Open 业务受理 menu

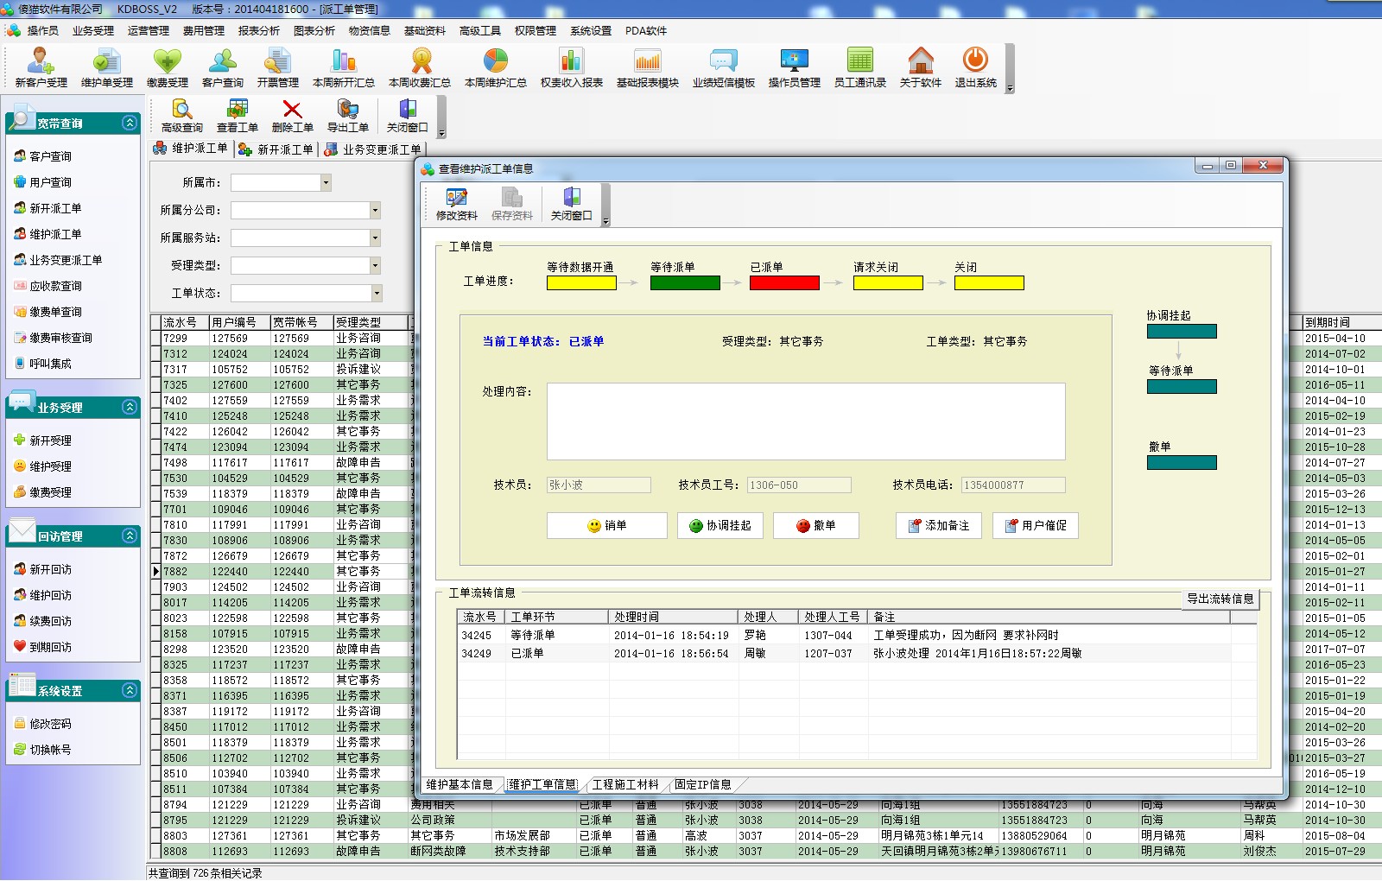(93, 30)
